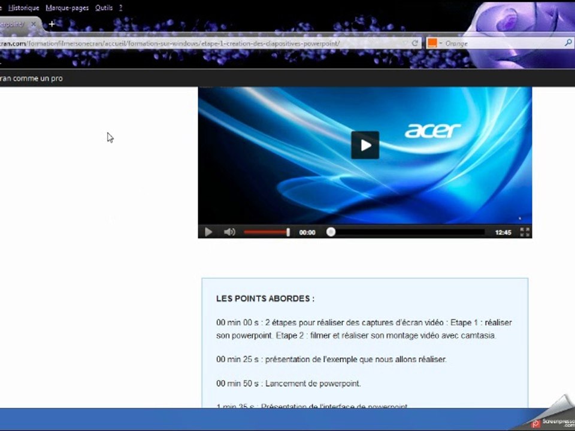Click the video progress seek bar

(405, 232)
